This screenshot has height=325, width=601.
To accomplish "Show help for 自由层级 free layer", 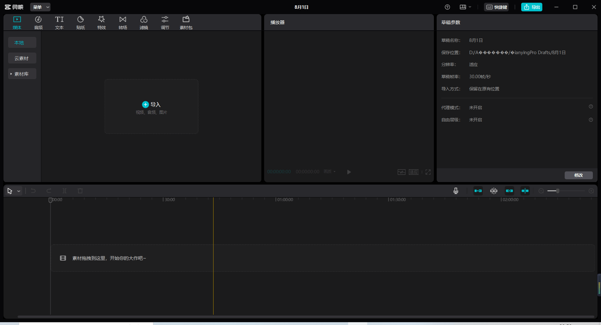I will coord(591,120).
